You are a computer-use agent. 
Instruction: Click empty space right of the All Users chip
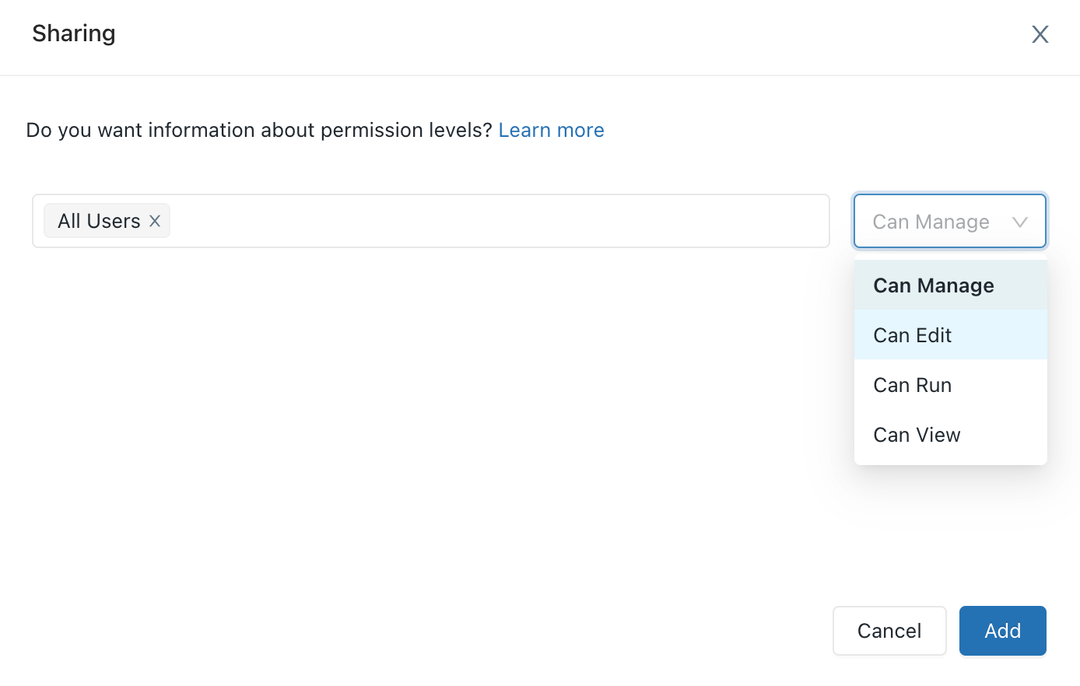pos(498,222)
